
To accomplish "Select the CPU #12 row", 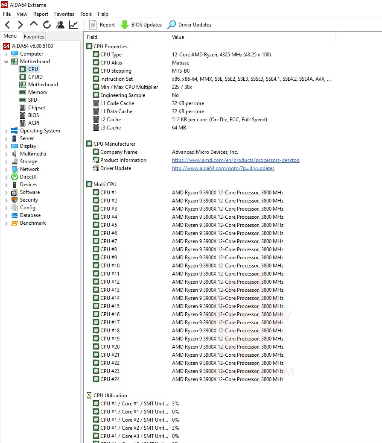I will point(209,282).
